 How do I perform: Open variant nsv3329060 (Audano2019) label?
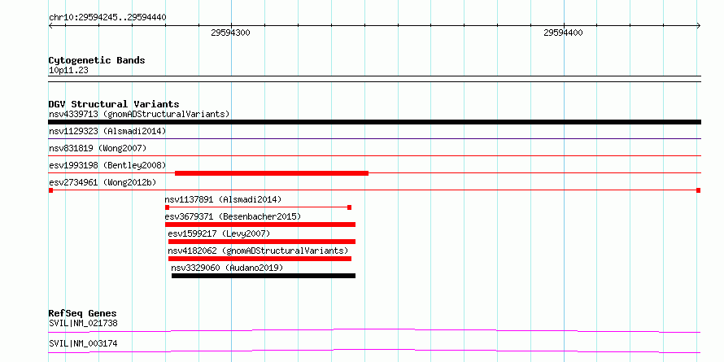227,268
